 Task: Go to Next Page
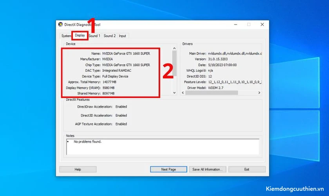tap(168, 169)
